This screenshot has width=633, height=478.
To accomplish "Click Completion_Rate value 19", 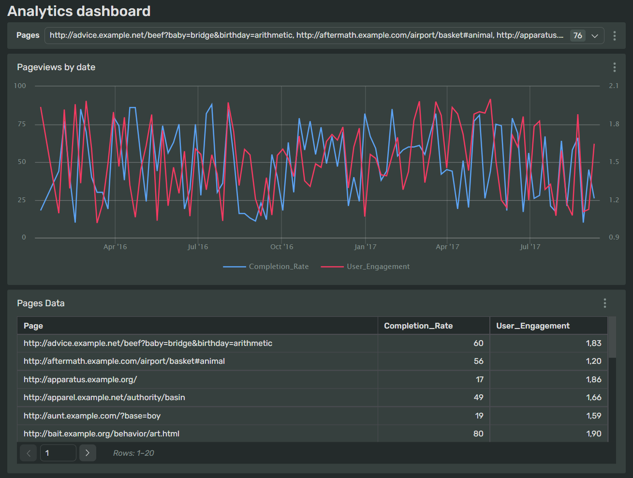I will point(479,416).
